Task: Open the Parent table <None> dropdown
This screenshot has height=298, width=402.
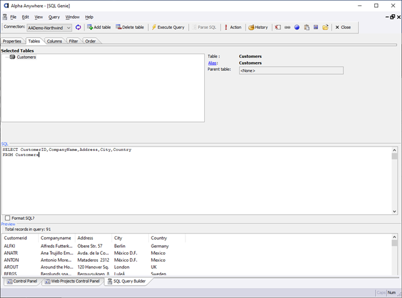Action: tap(291, 70)
